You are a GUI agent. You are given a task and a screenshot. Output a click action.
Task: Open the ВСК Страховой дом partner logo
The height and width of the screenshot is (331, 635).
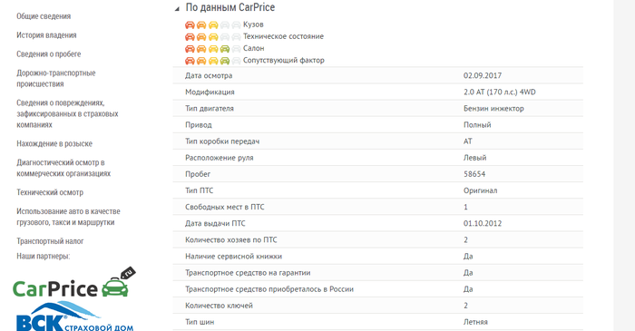74,316
